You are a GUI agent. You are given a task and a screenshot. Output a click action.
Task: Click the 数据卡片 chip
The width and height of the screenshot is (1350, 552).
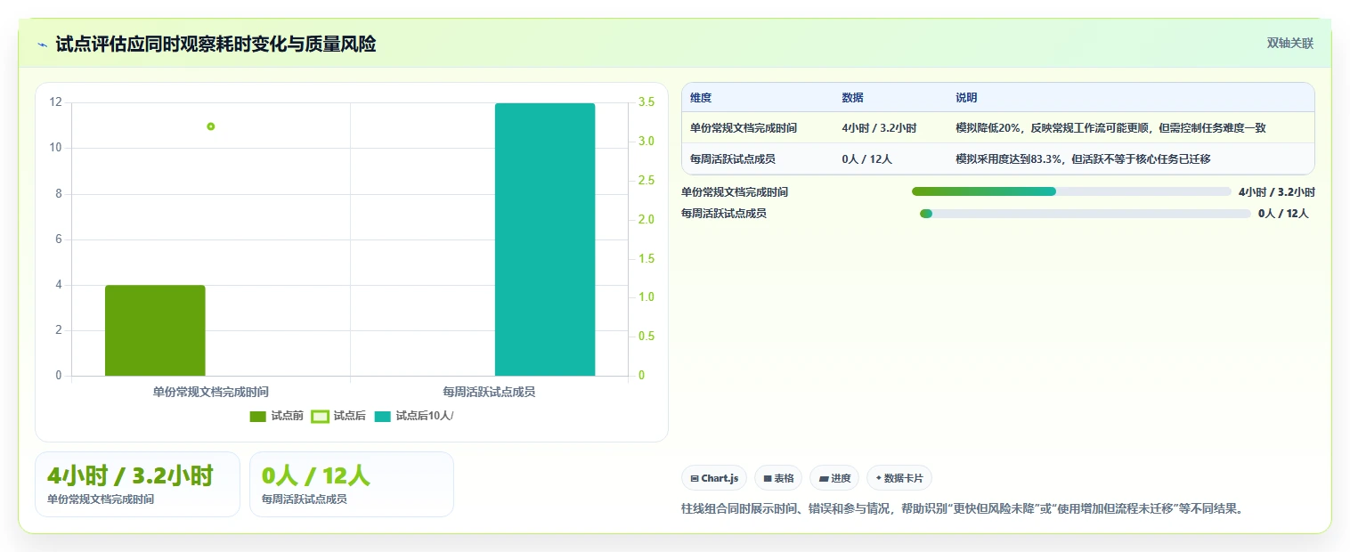[899, 478]
